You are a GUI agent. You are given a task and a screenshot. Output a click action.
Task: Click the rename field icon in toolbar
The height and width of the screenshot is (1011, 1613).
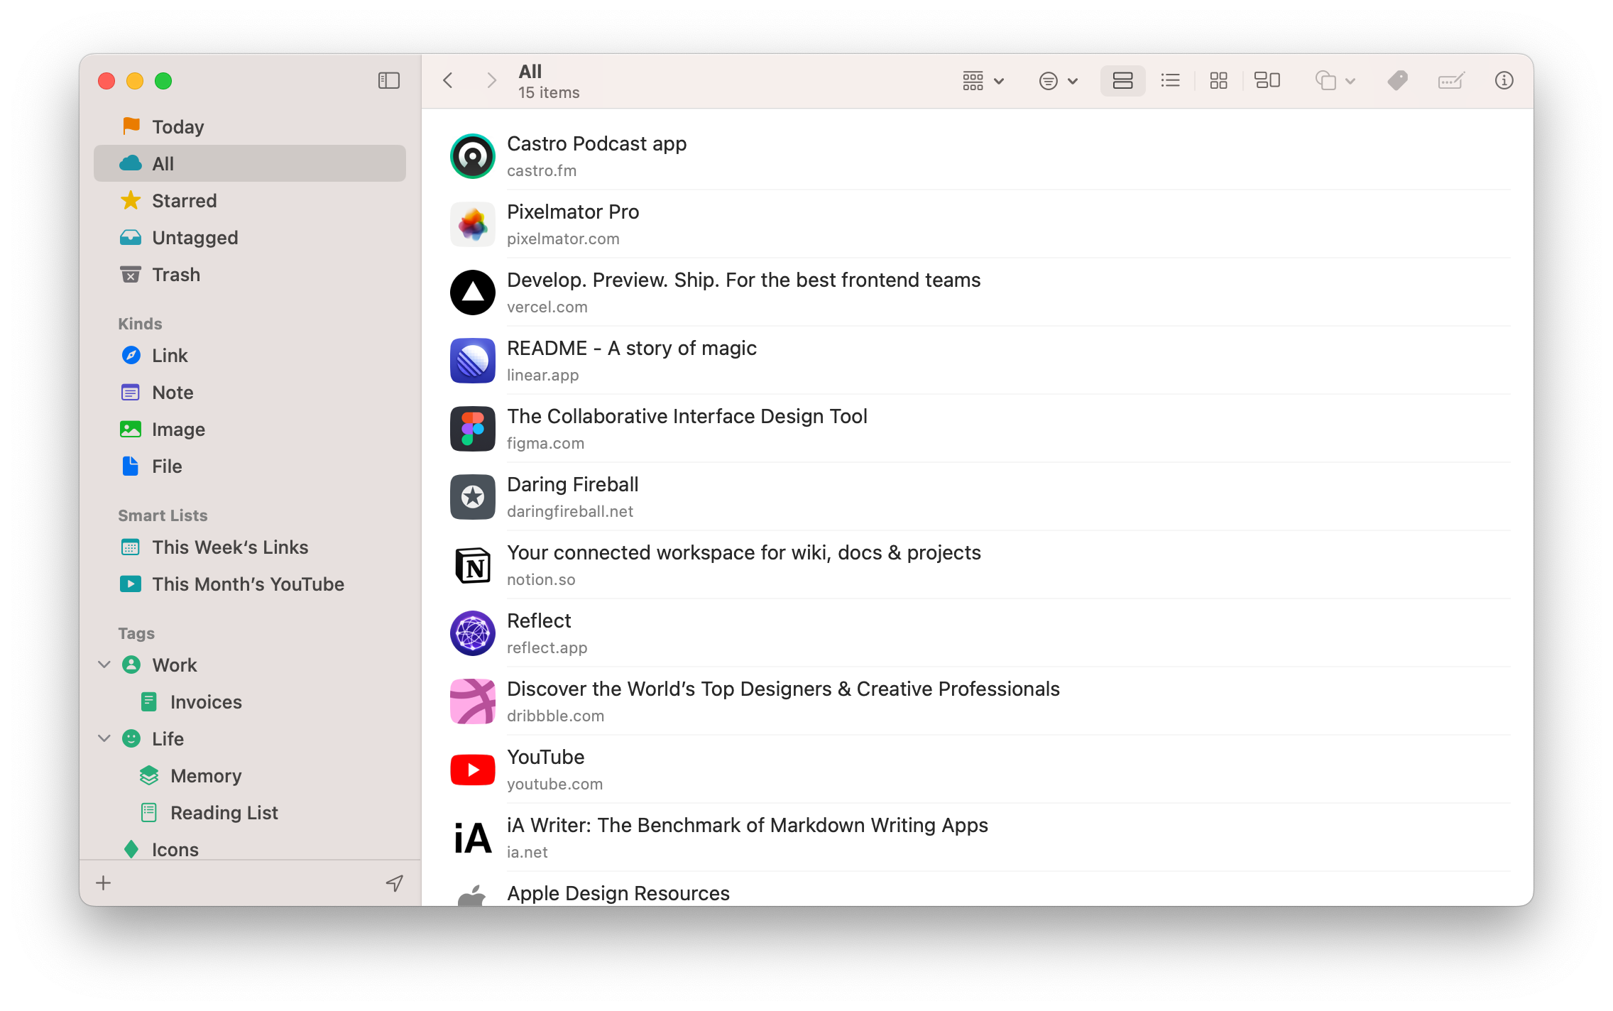click(1450, 81)
